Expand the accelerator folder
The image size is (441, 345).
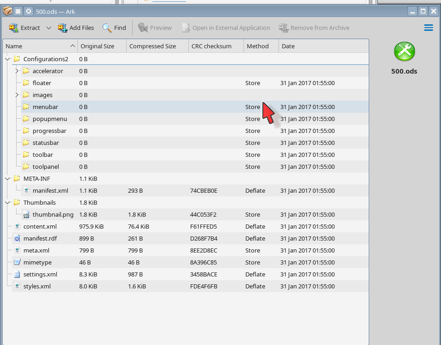click(x=17, y=71)
